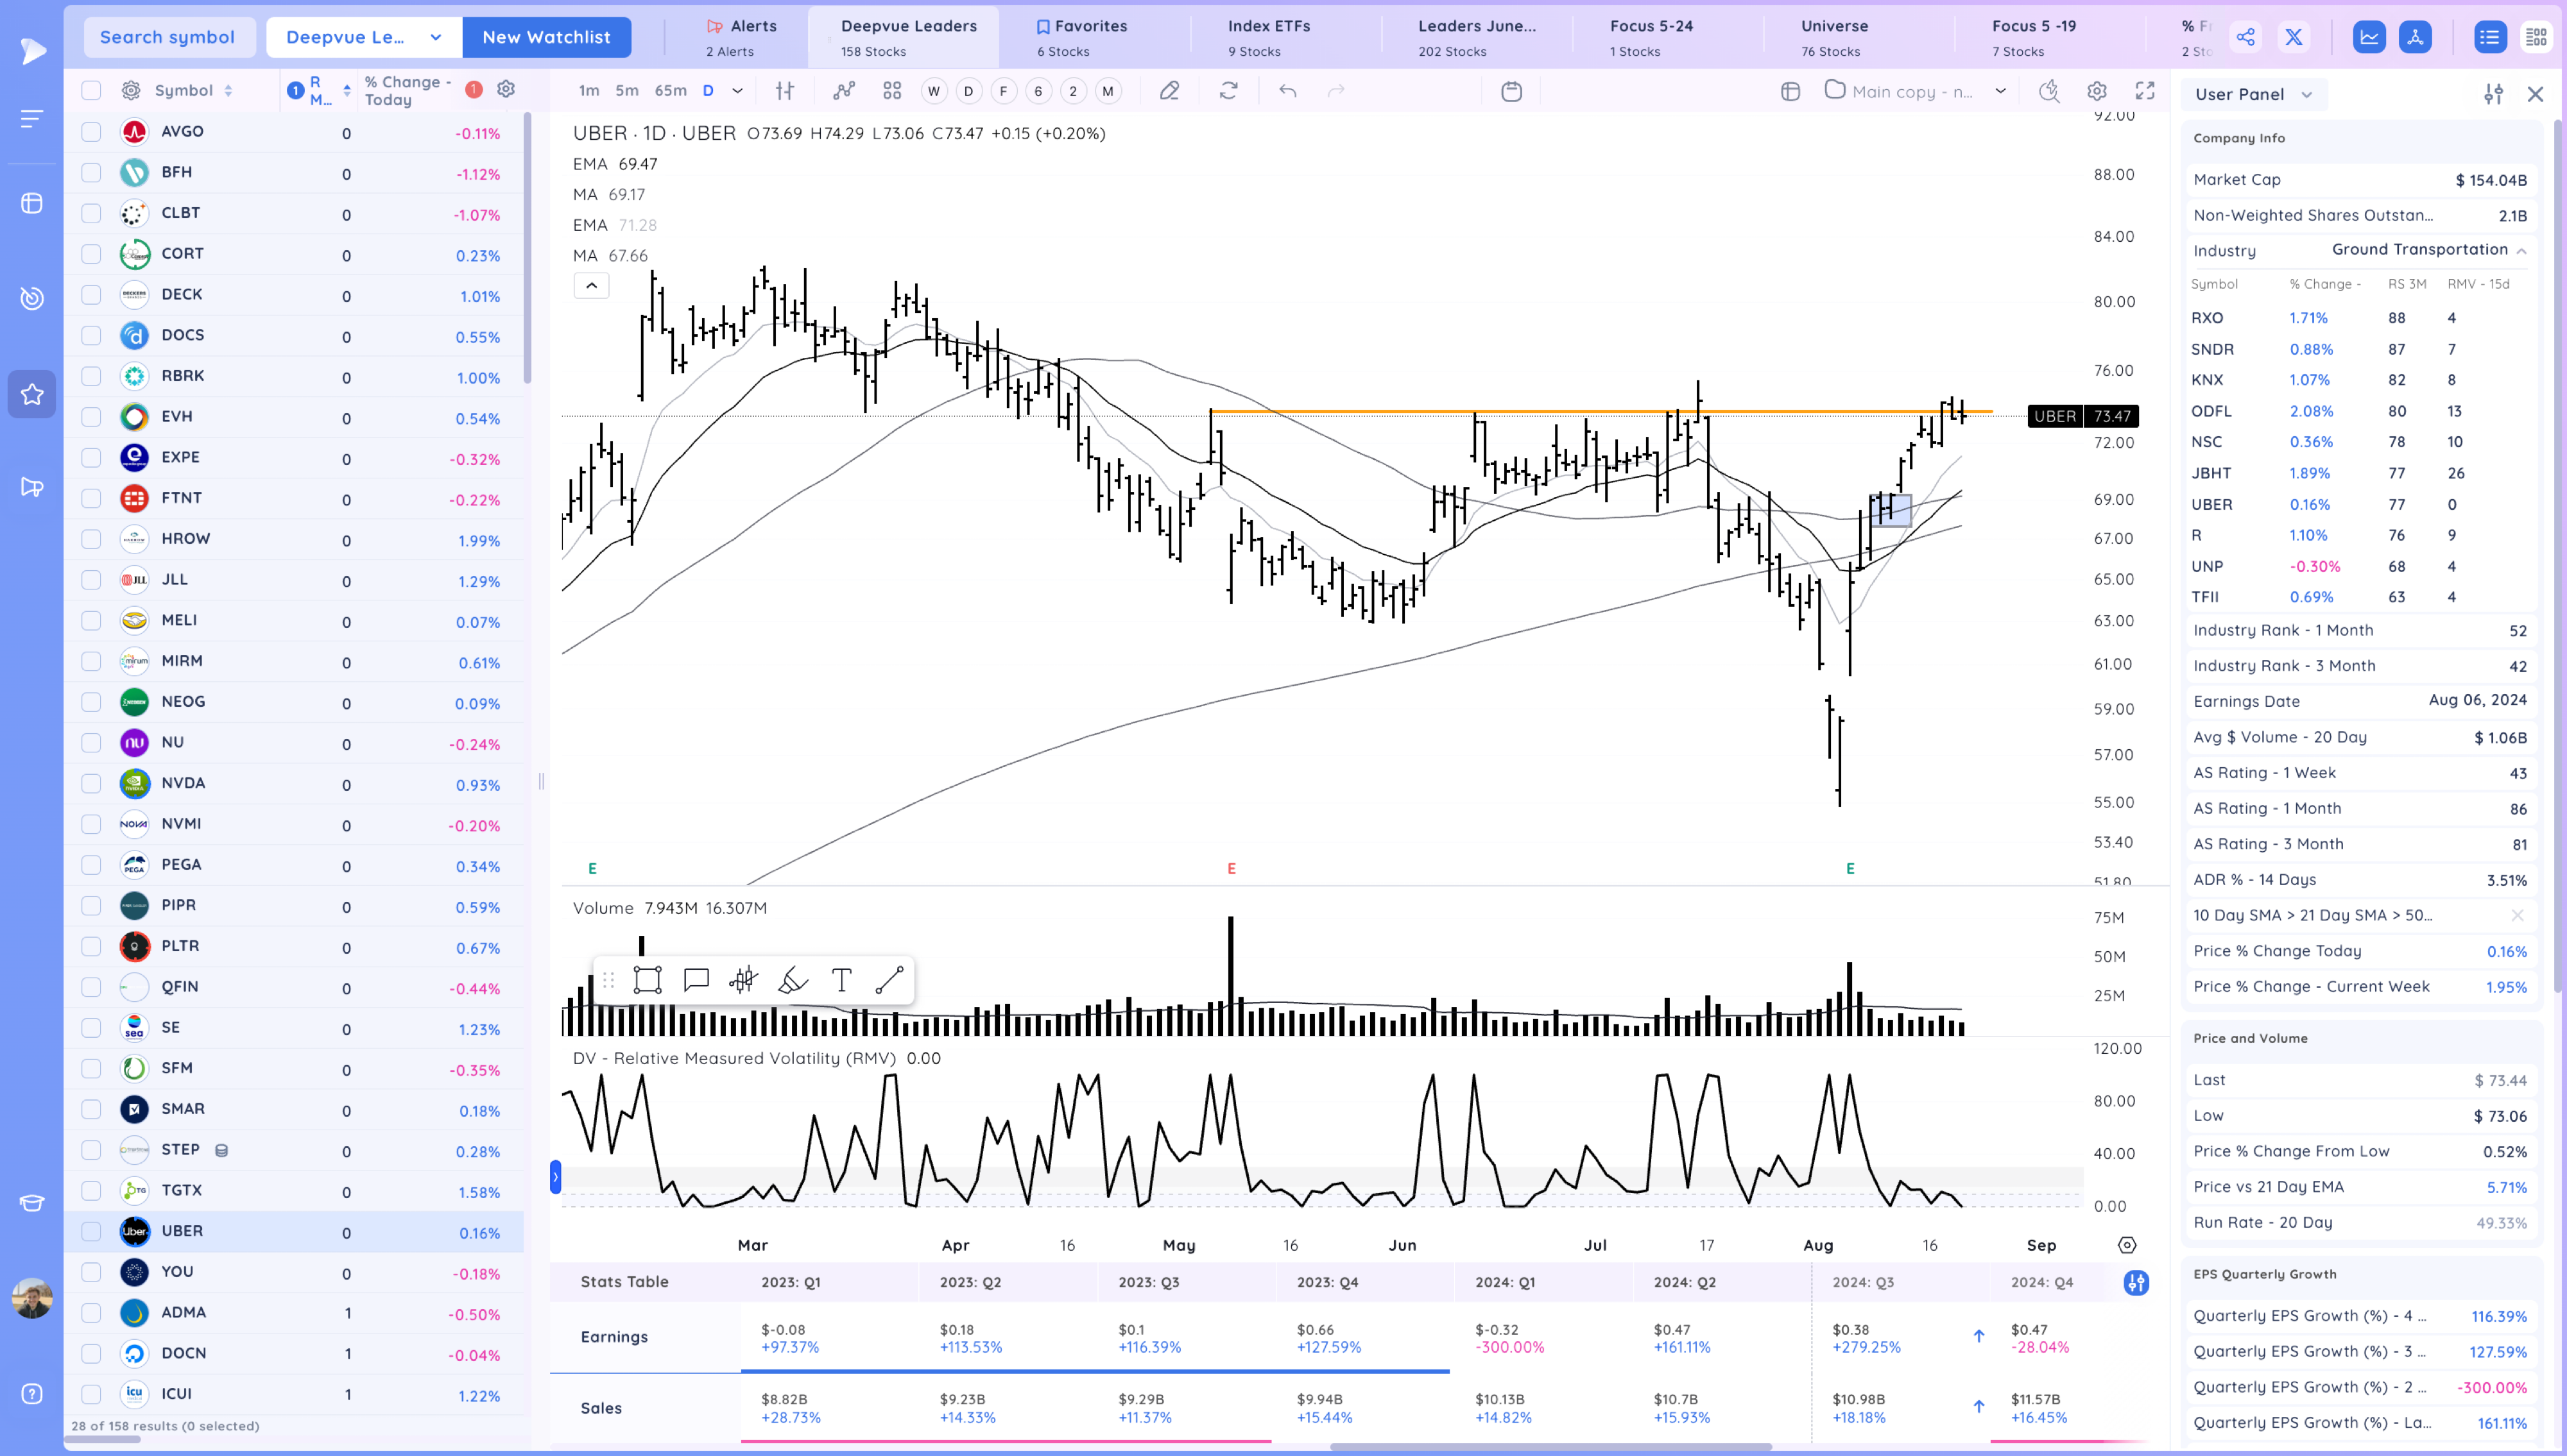Toggle the select-all checkbox in watchlist header
This screenshot has width=2567, height=1456.
click(x=91, y=91)
